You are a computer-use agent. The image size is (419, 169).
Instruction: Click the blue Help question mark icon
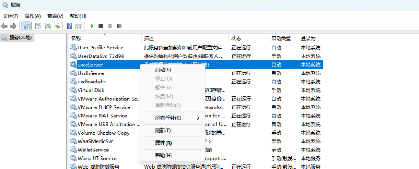coord(70,26)
